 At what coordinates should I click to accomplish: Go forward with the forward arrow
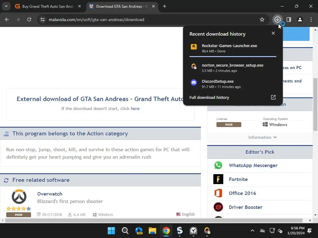pyautogui.click(x=18, y=20)
